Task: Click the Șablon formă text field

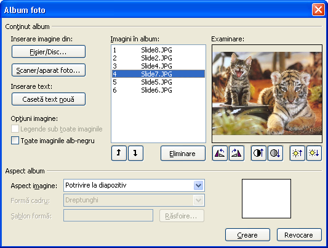Action: (108, 215)
